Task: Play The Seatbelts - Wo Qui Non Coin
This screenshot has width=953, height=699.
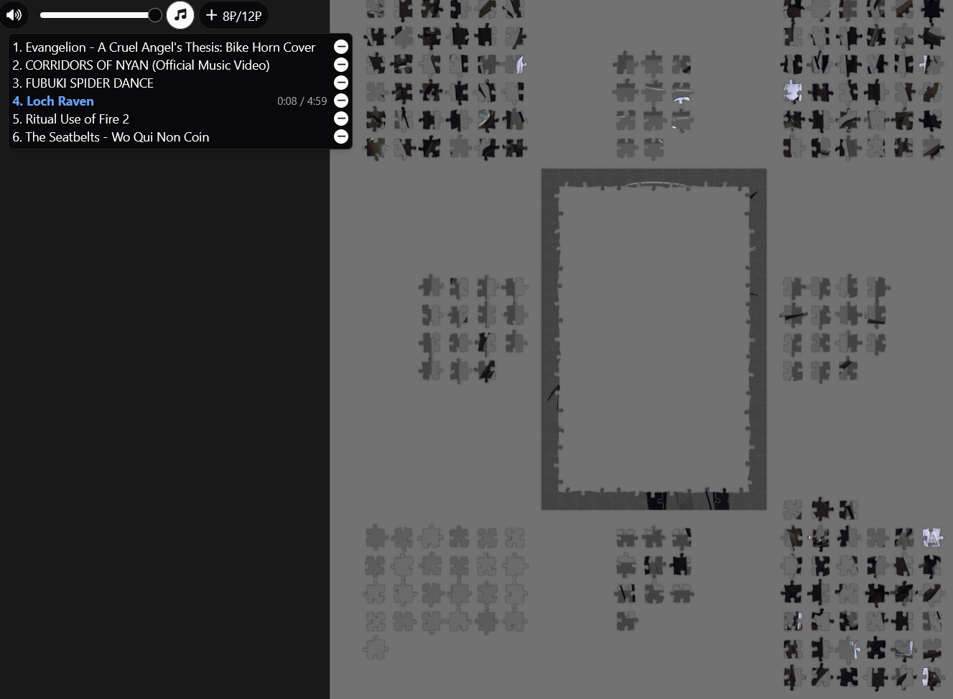Action: [x=111, y=137]
